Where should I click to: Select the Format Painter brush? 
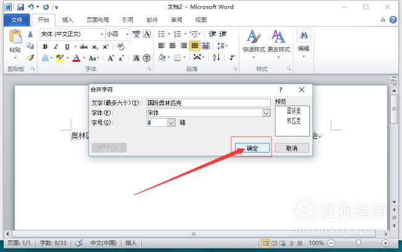click(30, 57)
